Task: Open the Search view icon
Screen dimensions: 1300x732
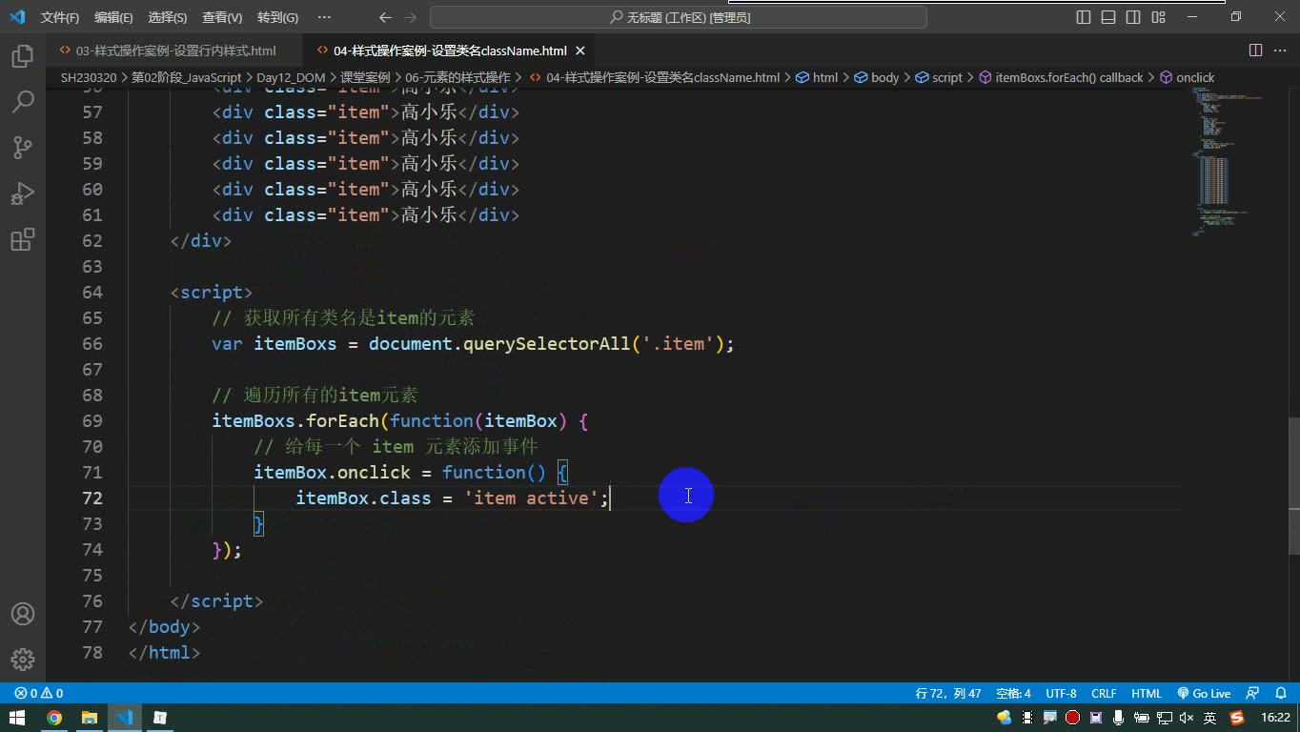Action: pyautogui.click(x=23, y=102)
